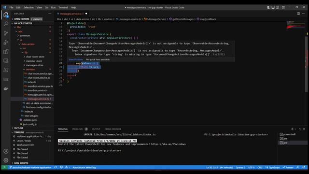Click the remote window green status icon
This screenshot has height=174, width=309.
click(x=4, y=167)
